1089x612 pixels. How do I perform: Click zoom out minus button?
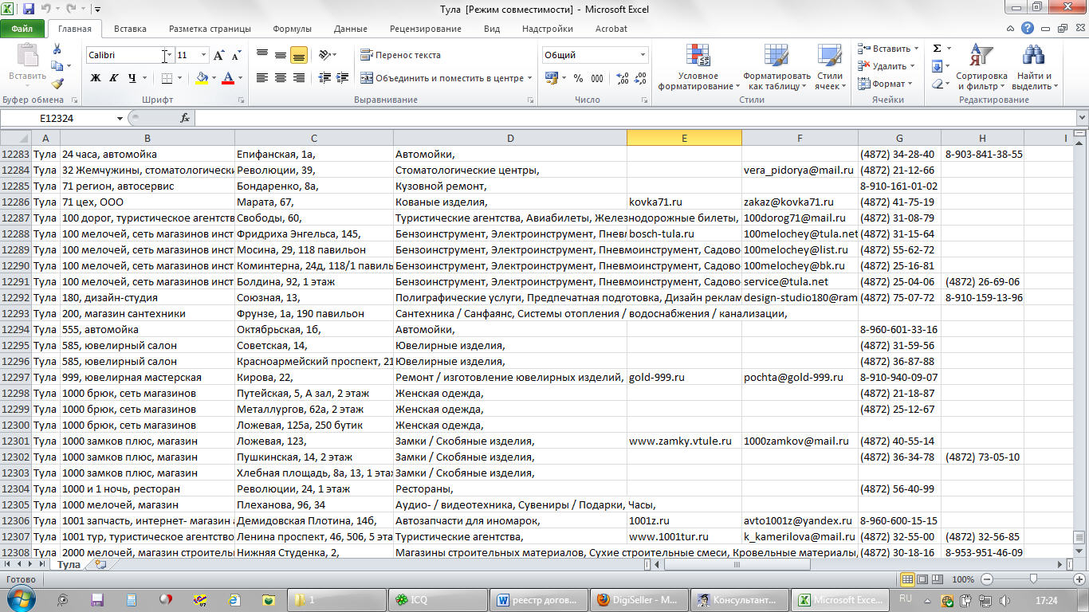pos(987,579)
